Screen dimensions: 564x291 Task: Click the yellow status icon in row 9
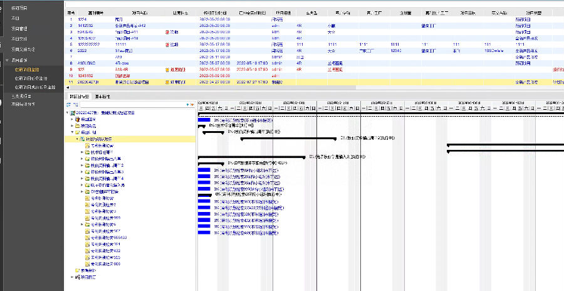pos(167,70)
